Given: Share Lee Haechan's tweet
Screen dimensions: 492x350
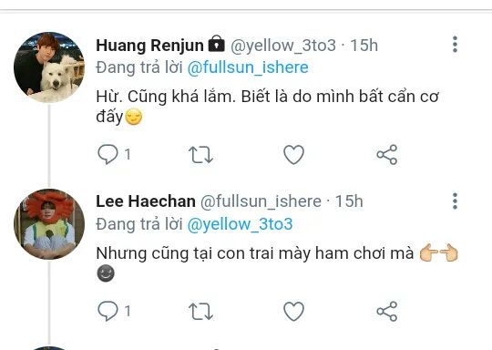Looking at the screenshot, I should (x=387, y=311).
